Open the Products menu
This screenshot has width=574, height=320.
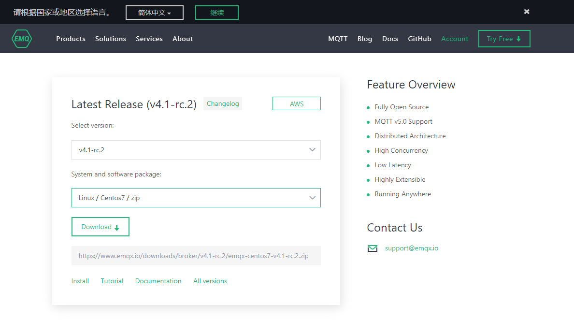71,39
